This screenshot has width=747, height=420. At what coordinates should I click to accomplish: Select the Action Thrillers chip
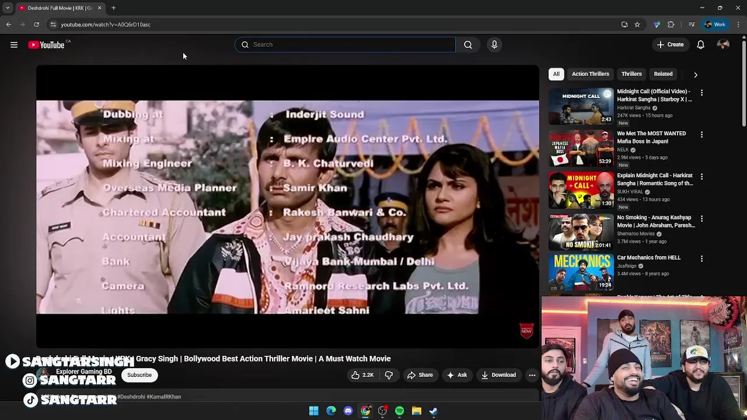tap(590, 74)
